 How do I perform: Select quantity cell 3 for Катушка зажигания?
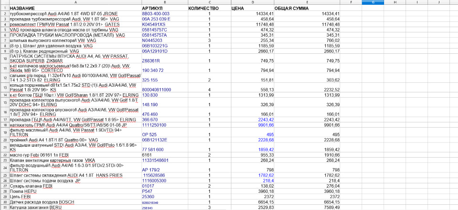(x=209, y=207)
